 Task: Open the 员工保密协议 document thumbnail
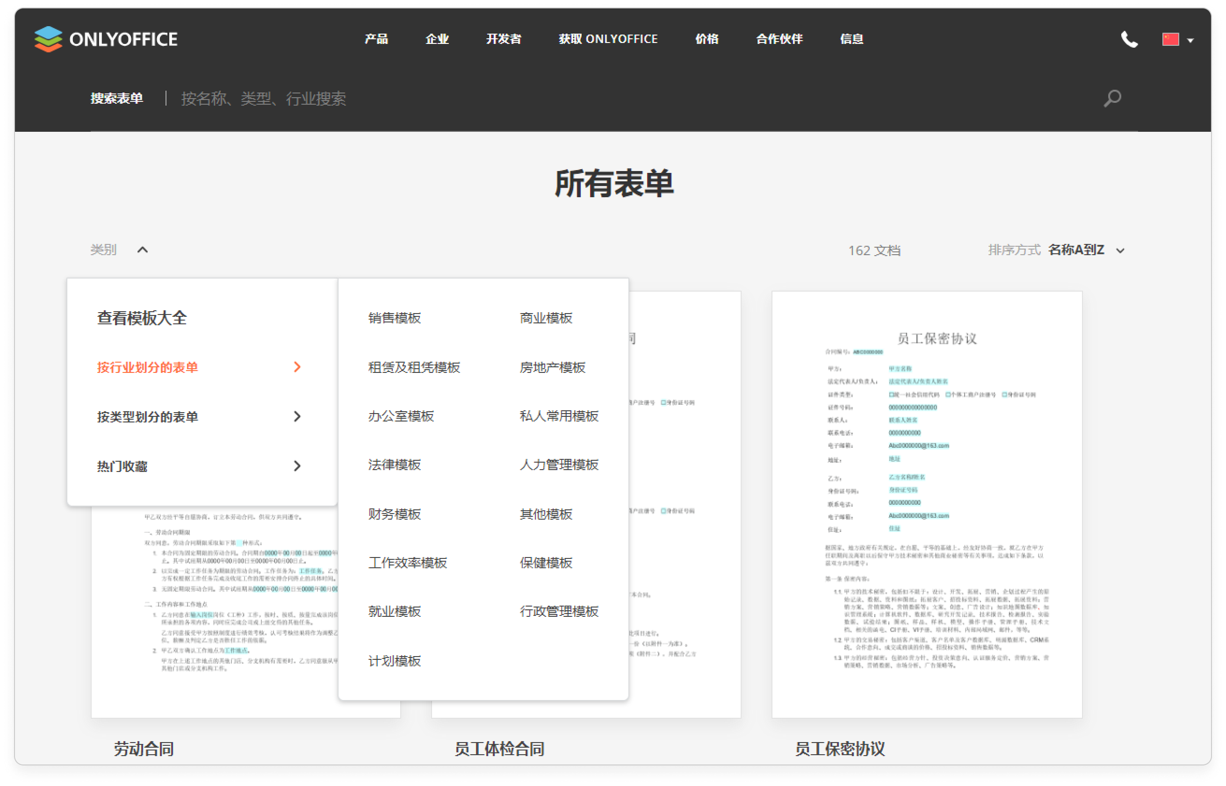point(927,505)
